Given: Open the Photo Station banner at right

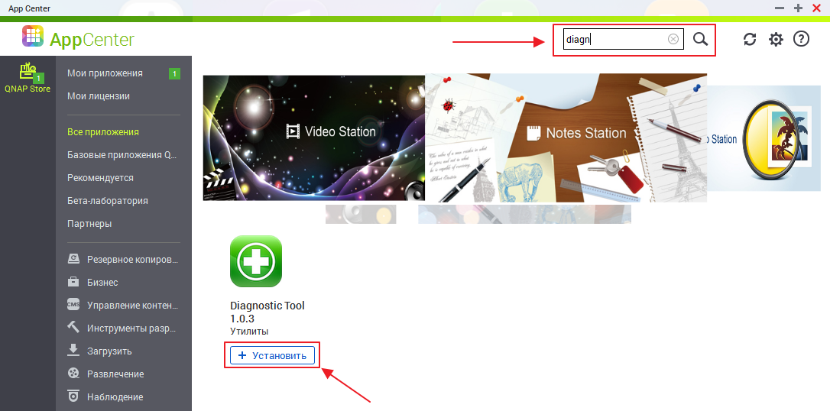Looking at the screenshot, I should tap(764, 138).
